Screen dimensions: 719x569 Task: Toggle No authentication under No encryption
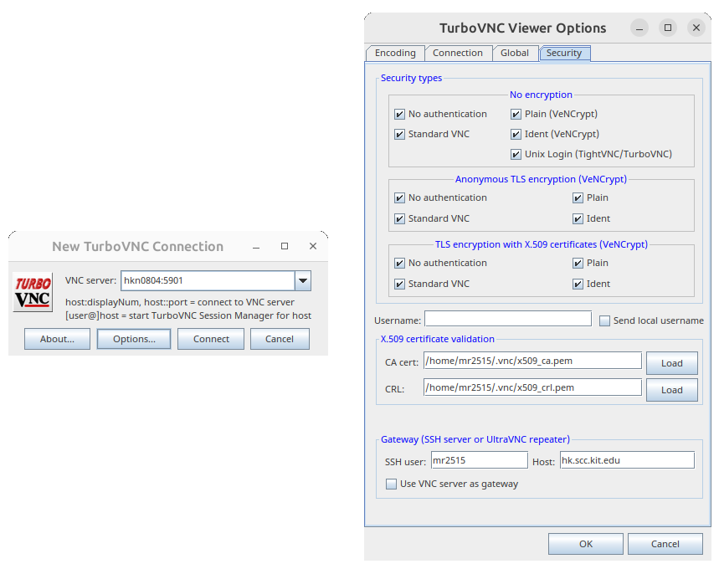[399, 114]
